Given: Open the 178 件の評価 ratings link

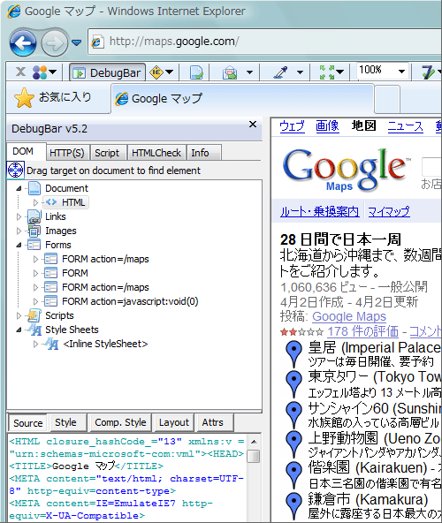Looking at the screenshot, I should 362,331.
